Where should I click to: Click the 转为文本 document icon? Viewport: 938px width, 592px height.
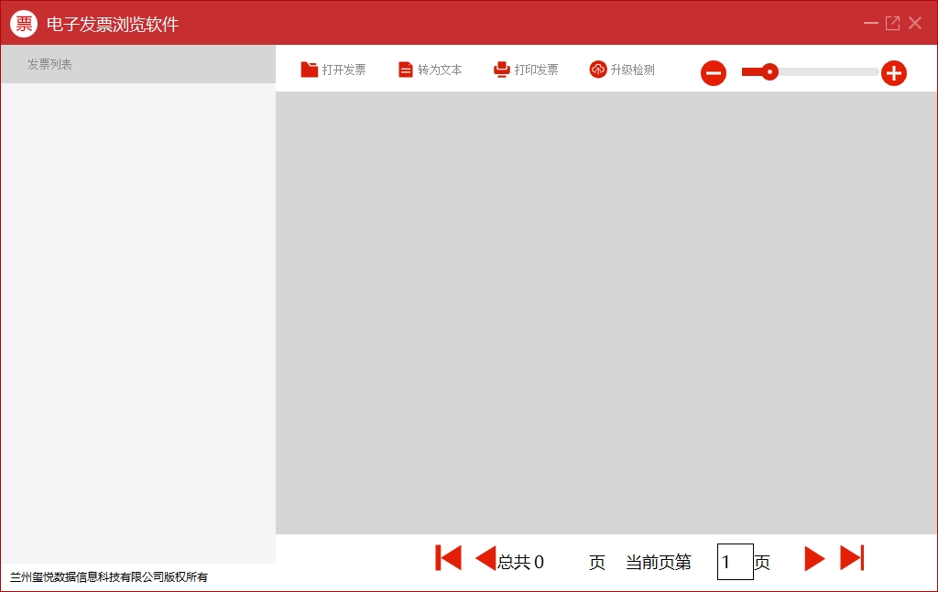click(x=405, y=70)
